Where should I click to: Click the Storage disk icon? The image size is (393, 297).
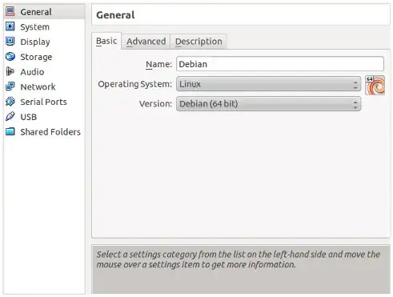click(10, 57)
